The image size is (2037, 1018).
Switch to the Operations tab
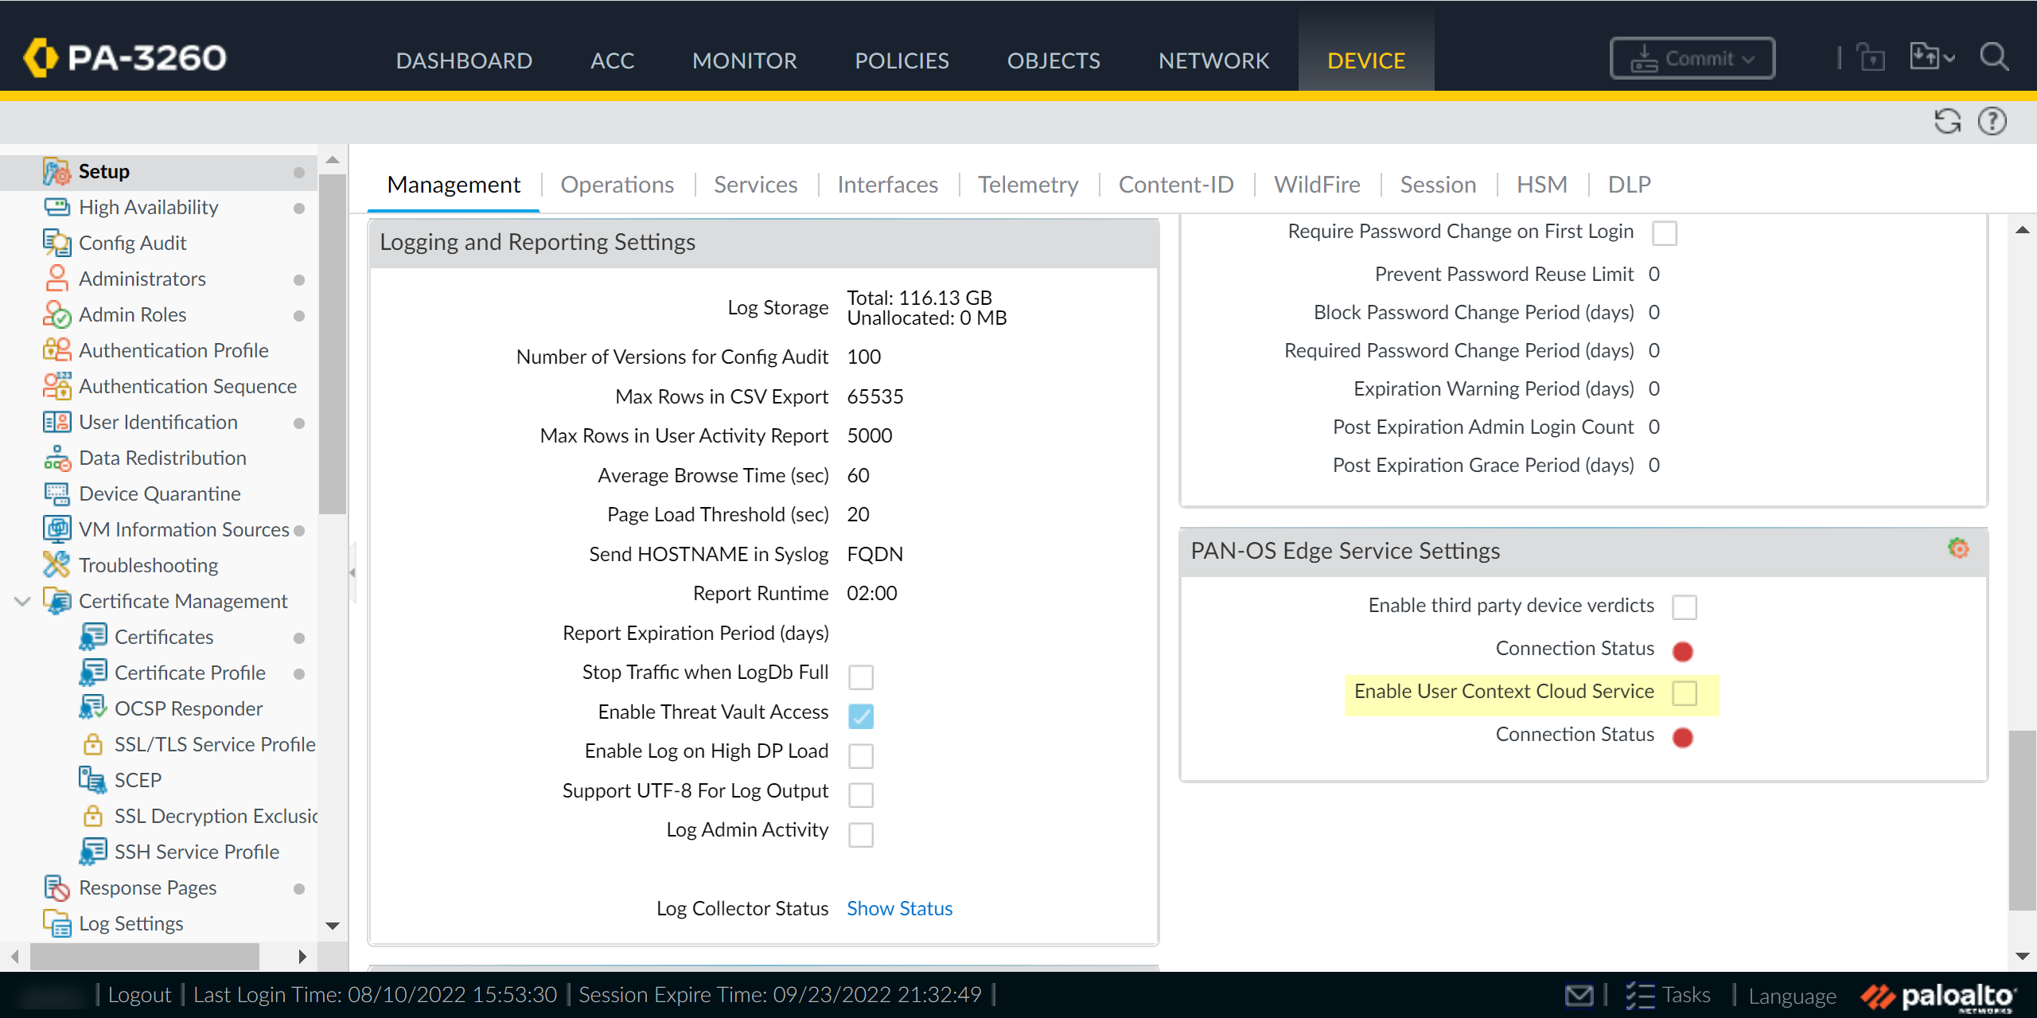(x=617, y=185)
